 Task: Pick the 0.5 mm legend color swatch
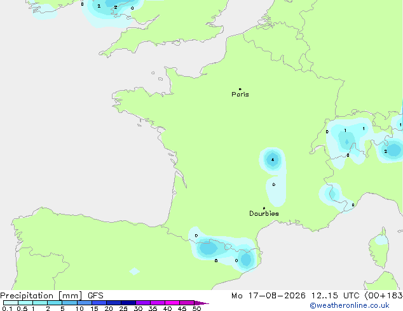pos(25,303)
